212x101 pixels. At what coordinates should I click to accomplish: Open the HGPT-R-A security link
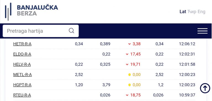(22, 85)
